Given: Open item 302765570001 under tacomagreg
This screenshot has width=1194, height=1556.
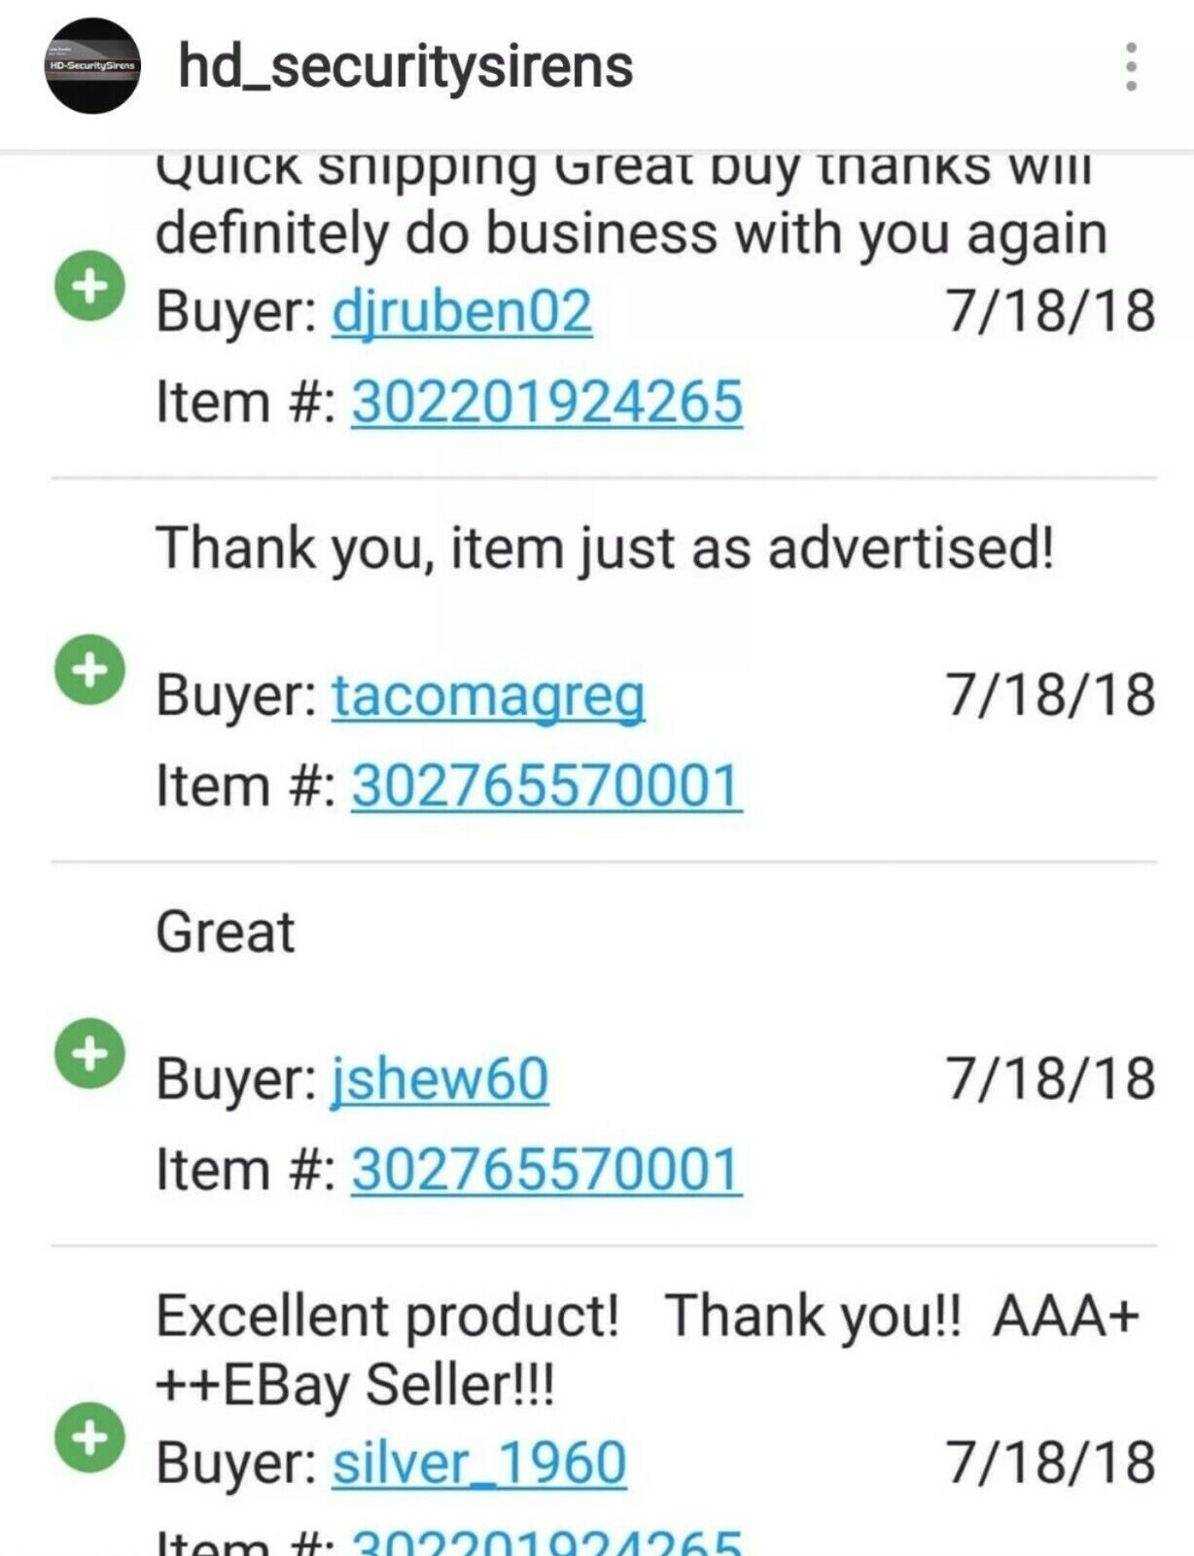Looking at the screenshot, I should point(546,785).
